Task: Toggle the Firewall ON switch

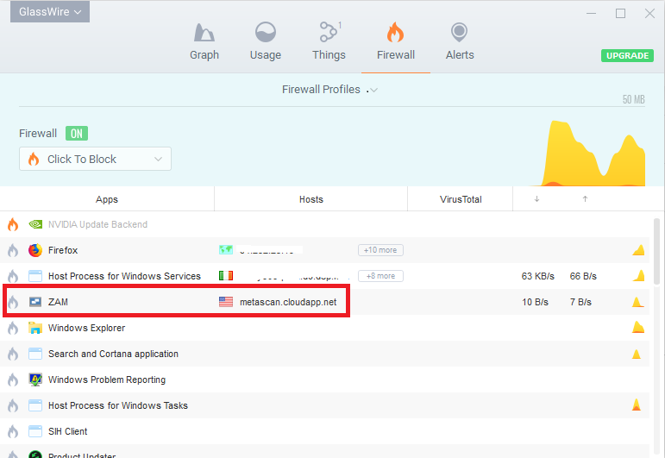Action: pyautogui.click(x=77, y=134)
